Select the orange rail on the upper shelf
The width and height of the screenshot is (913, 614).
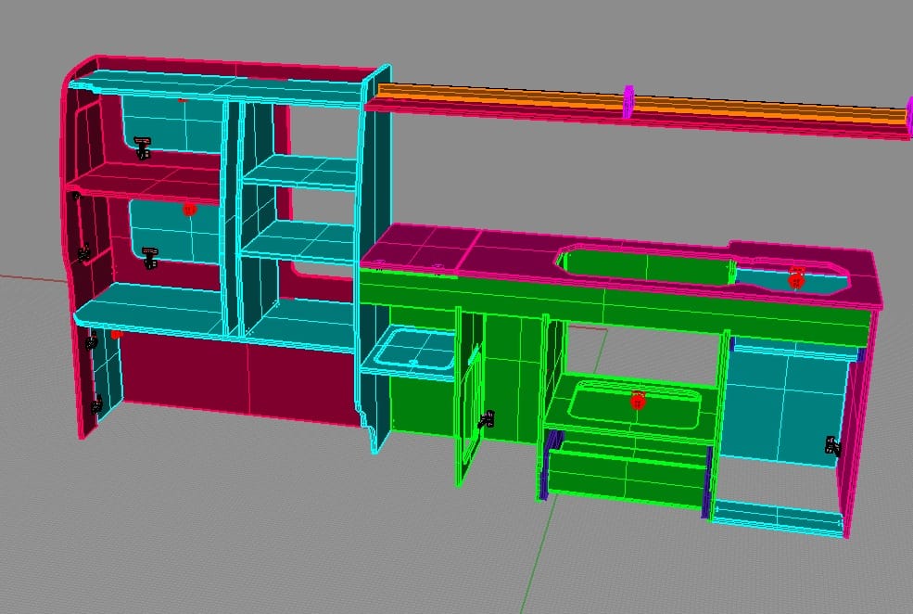point(640,104)
